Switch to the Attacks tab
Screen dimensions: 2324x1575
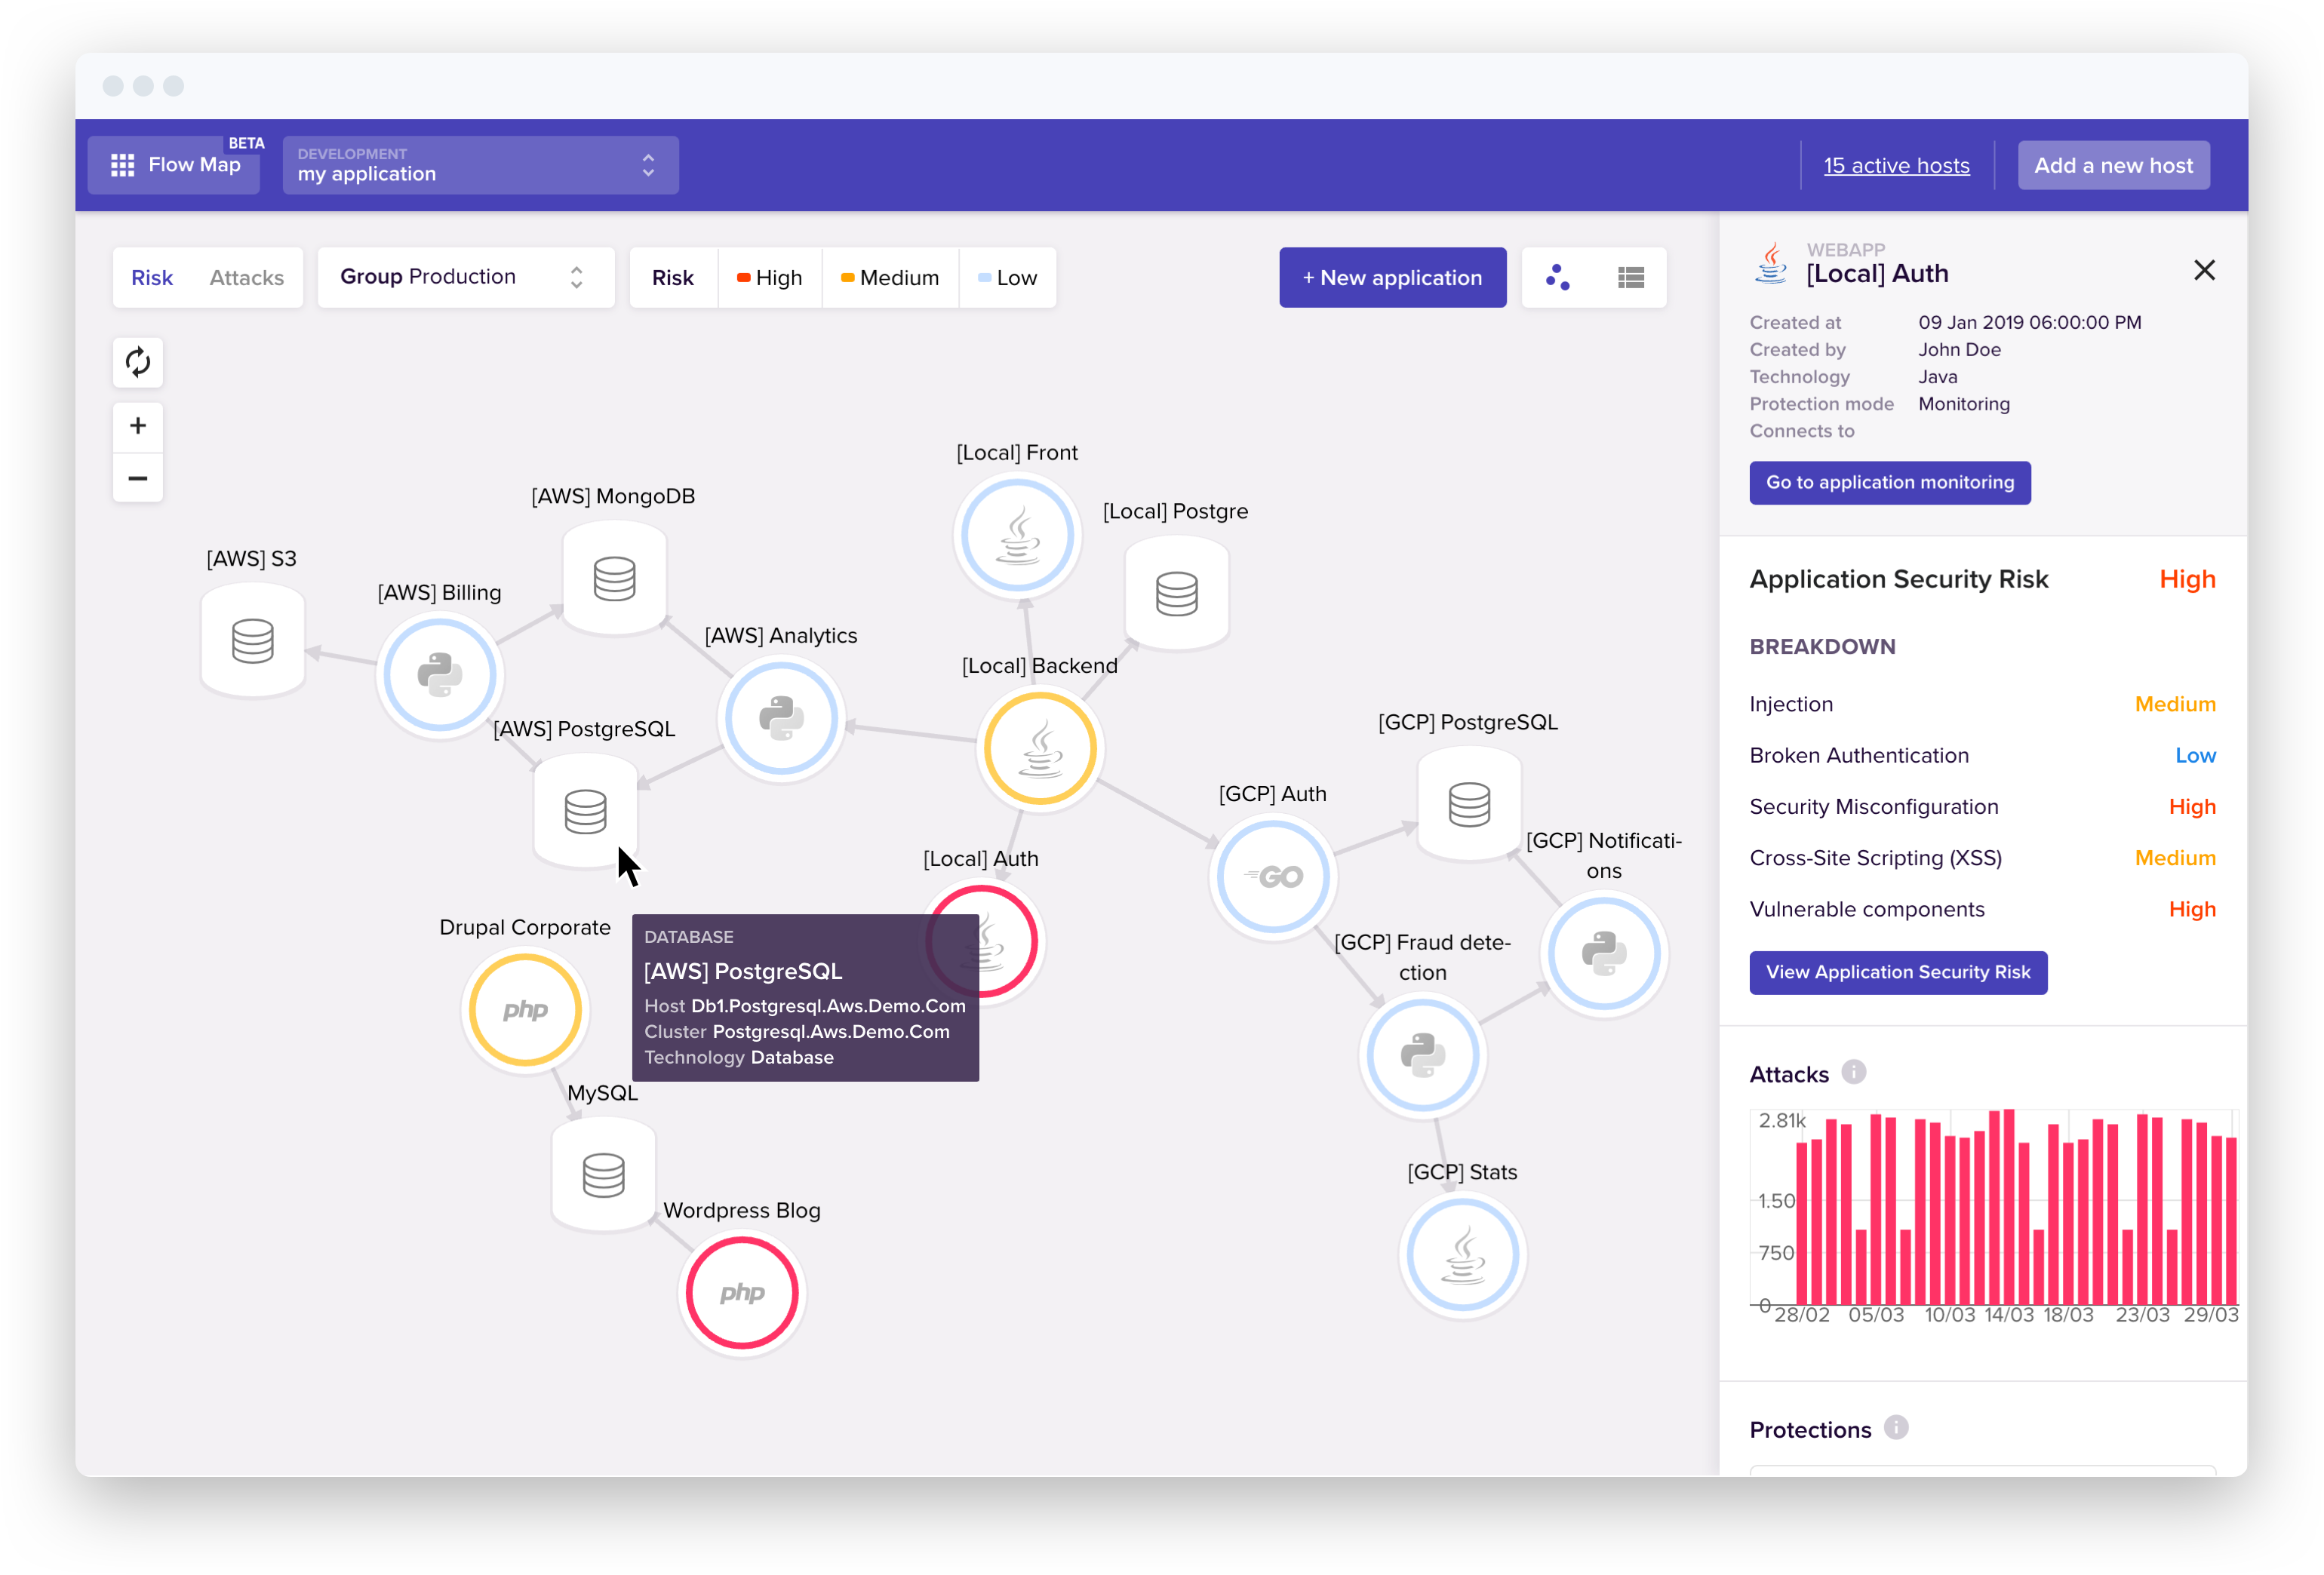246,278
